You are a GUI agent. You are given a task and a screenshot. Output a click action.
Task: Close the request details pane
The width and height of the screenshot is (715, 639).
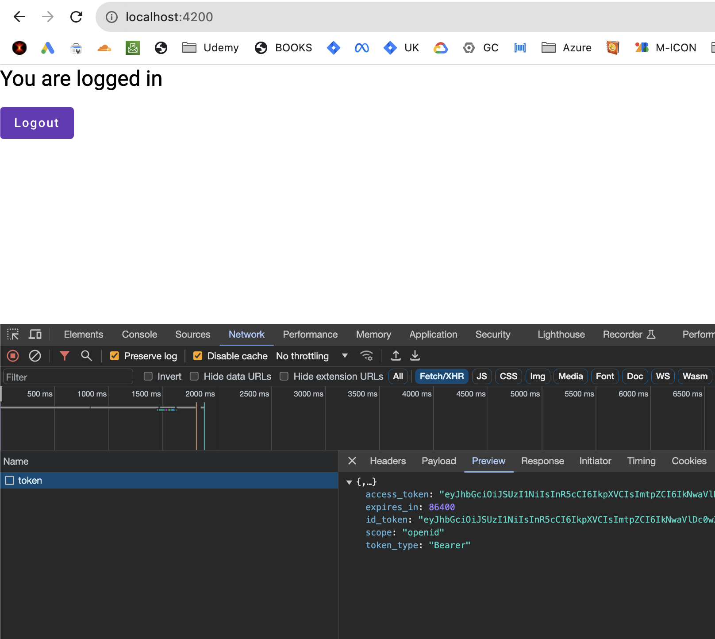tap(352, 461)
